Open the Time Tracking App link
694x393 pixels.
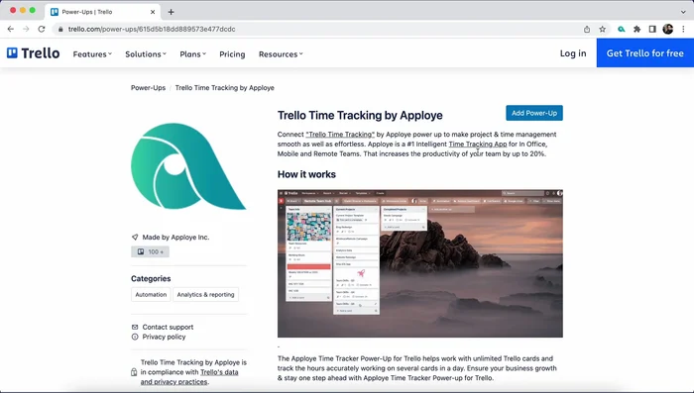coord(478,145)
